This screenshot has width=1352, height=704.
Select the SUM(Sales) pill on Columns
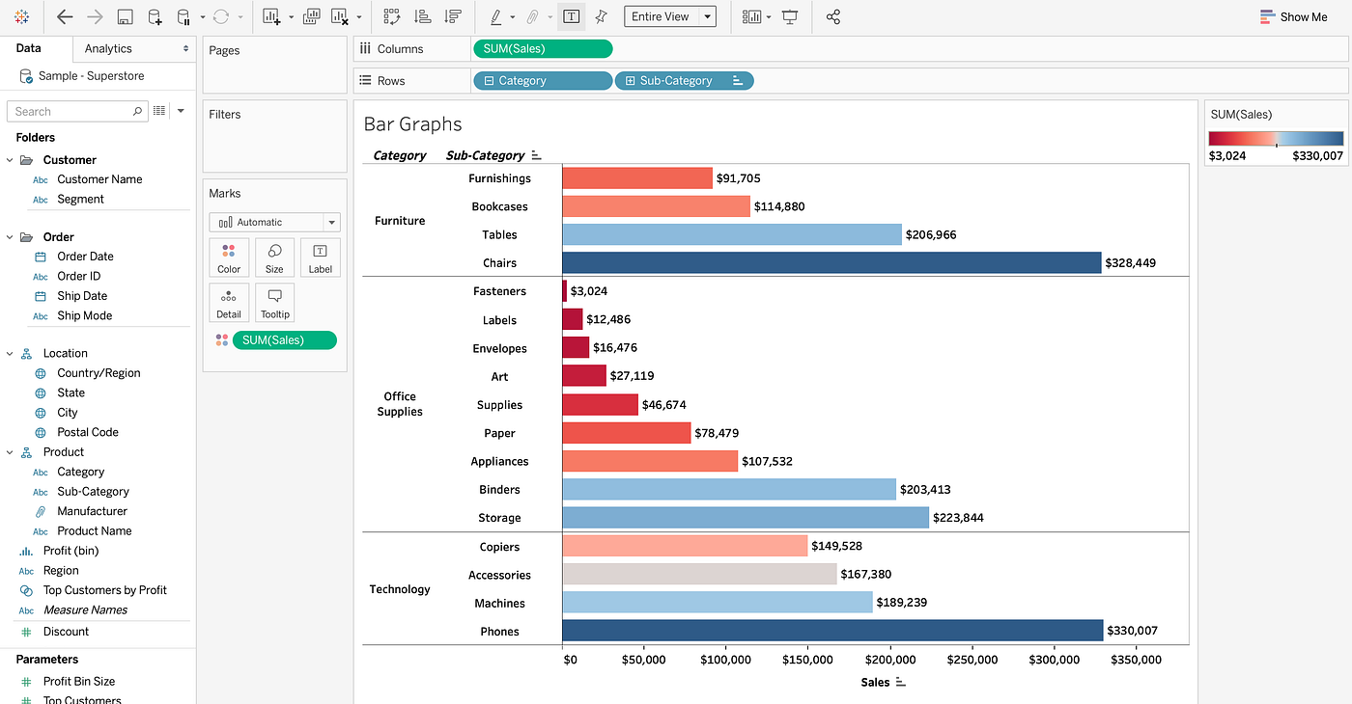tap(543, 47)
